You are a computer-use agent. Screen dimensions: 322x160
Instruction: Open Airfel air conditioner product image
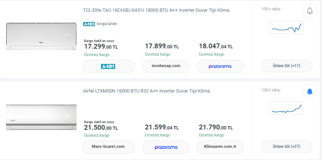click(x=41, y=117)
